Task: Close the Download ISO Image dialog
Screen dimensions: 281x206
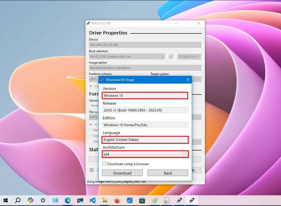Action: coord(188,79)
